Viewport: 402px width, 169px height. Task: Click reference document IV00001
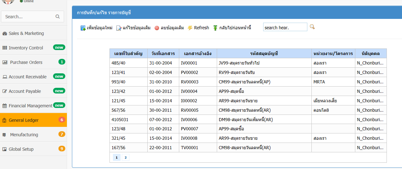(x=198, y=63)
